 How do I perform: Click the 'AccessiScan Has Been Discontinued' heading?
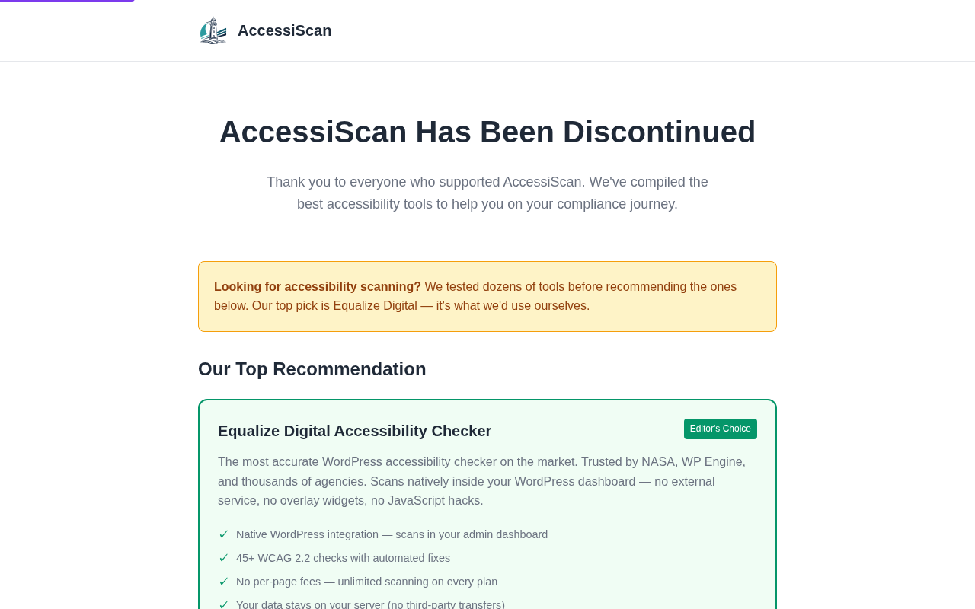[487, 132]
